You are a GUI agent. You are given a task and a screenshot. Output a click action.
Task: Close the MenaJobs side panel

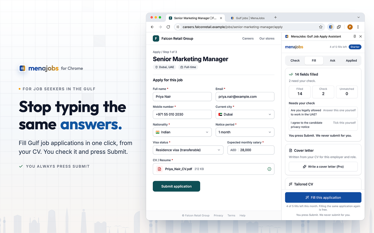(x=361, y=36)
